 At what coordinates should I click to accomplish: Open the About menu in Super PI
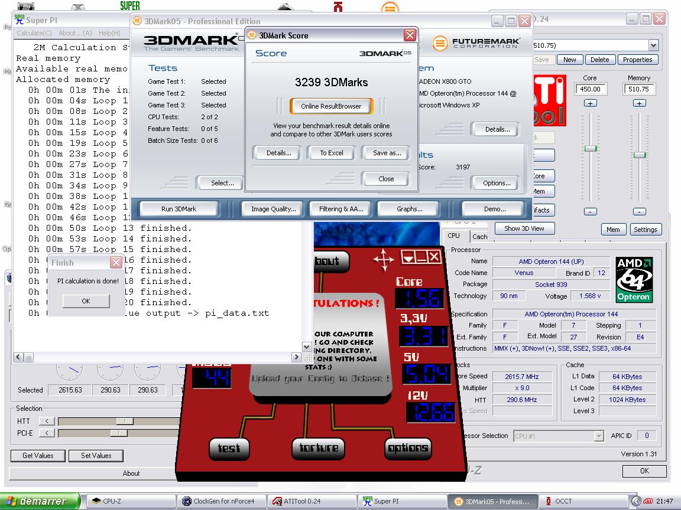(75, 33)
